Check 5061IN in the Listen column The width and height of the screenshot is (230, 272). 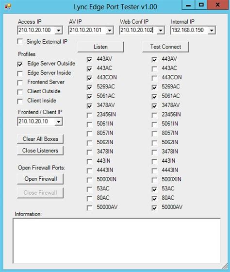[x=89, y=124]
